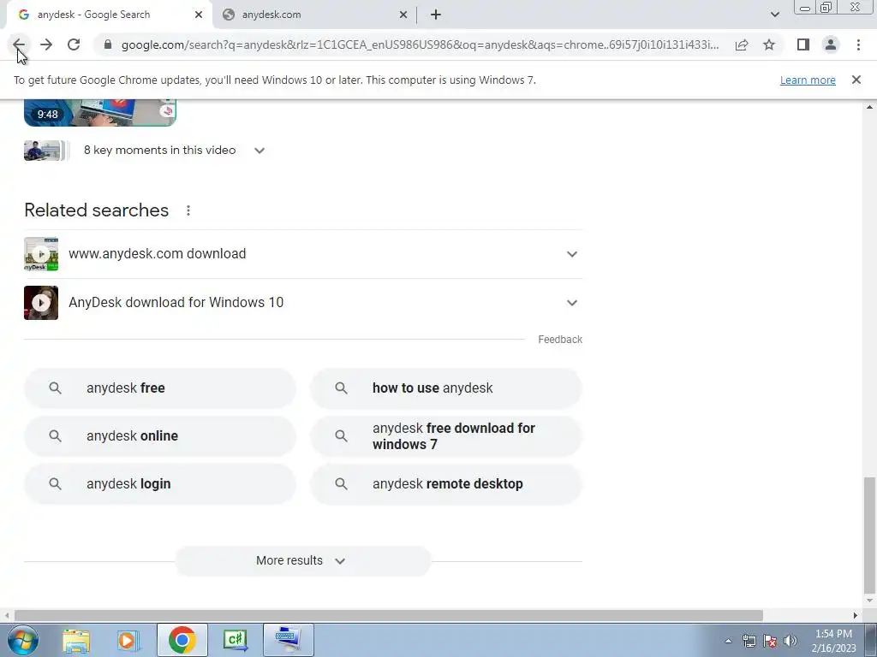
Task: Dismiss the Windows 7 update notice
Action: pyautogui.click(x=856, y=80)
